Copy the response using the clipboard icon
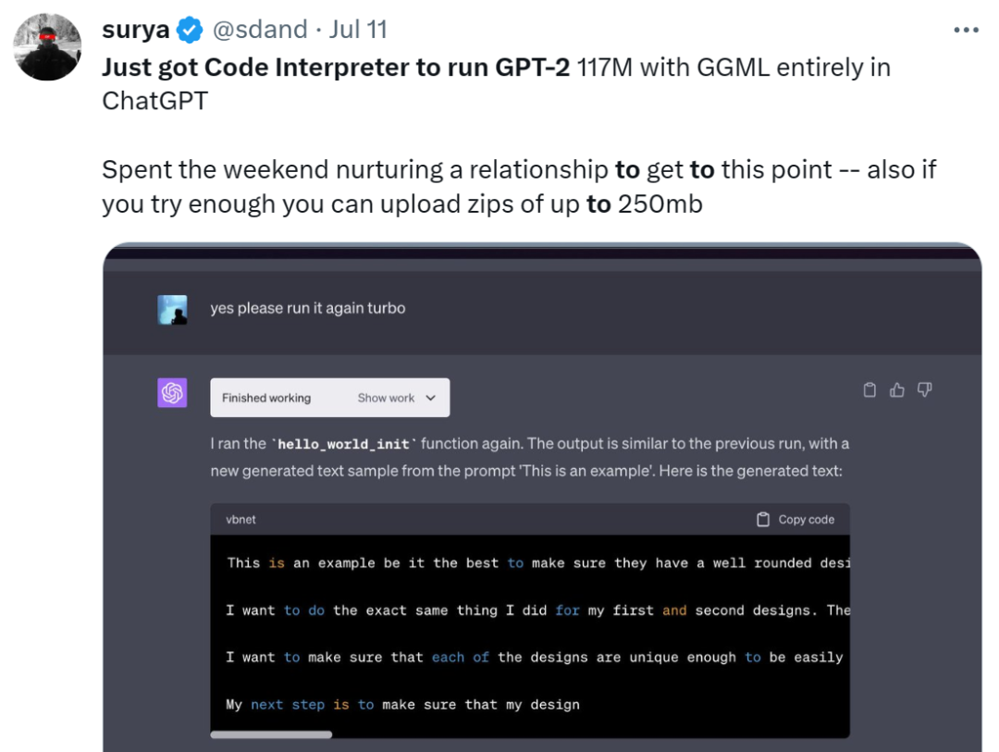 point(869,390)
